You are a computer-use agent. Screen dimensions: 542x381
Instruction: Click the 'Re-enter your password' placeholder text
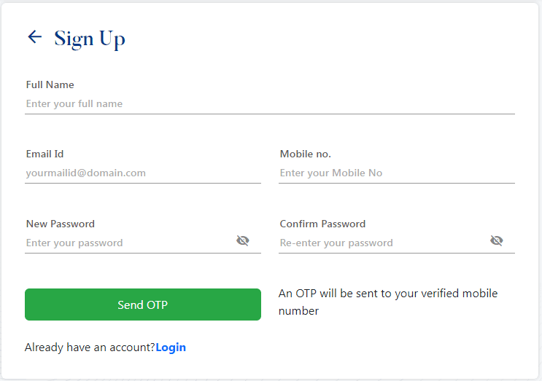(x=336, y=243)
